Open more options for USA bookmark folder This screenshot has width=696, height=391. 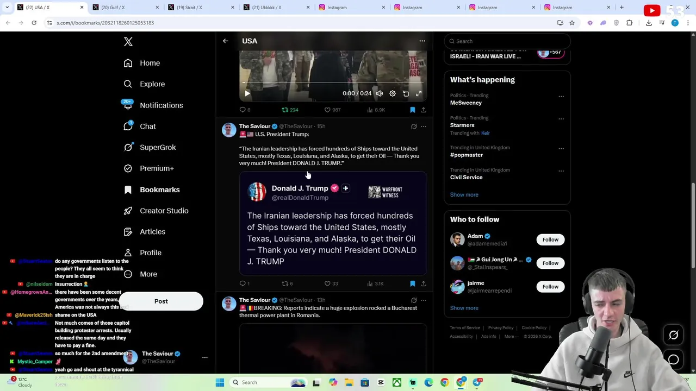click(422, 41)
